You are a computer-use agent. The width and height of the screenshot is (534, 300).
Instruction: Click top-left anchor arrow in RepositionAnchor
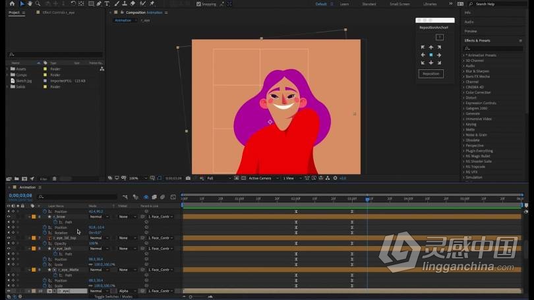point(423,47)
